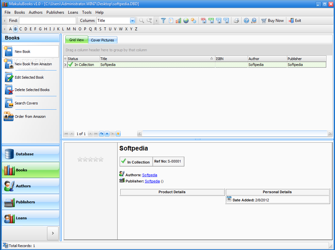Viewport: 335px width, 250px height.
Task: Open the list report icon in toolbar
Action: point(171,21)
